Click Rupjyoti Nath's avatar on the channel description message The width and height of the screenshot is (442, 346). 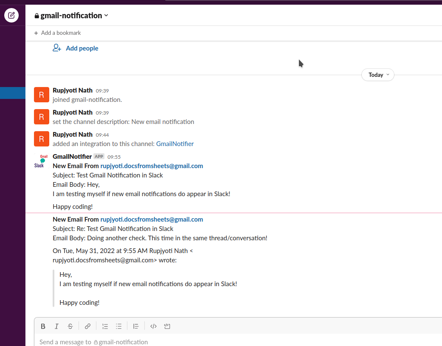point(42,117)
